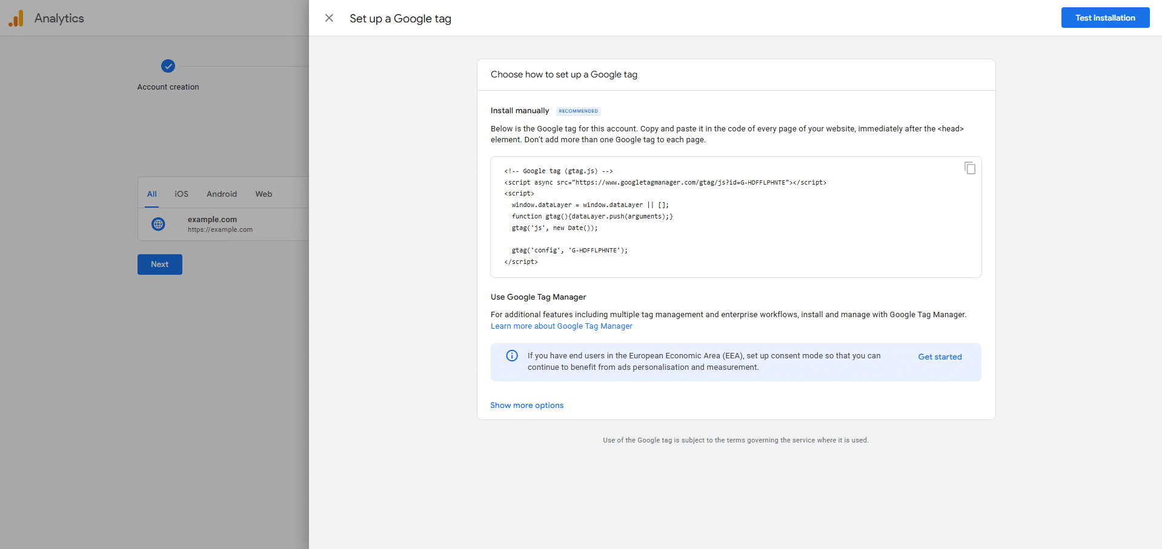The image size is (1162, 549).
Task: Select the All platforms filter
Action: click(151, 194)
